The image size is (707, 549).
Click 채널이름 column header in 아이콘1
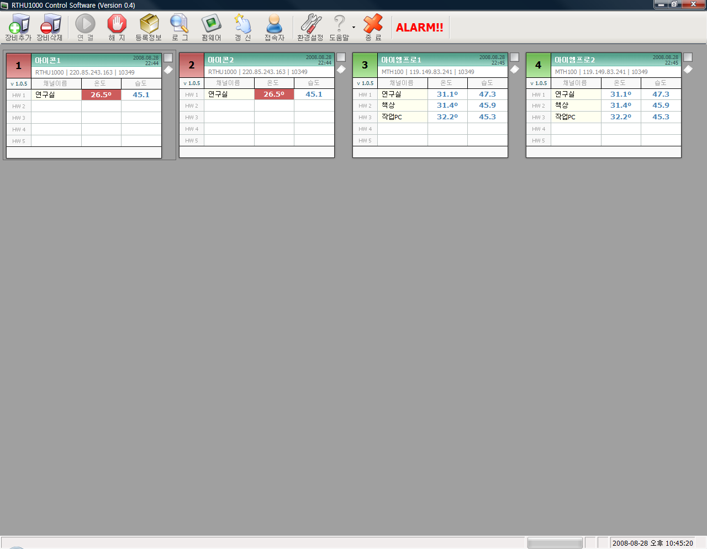point(56,83)
